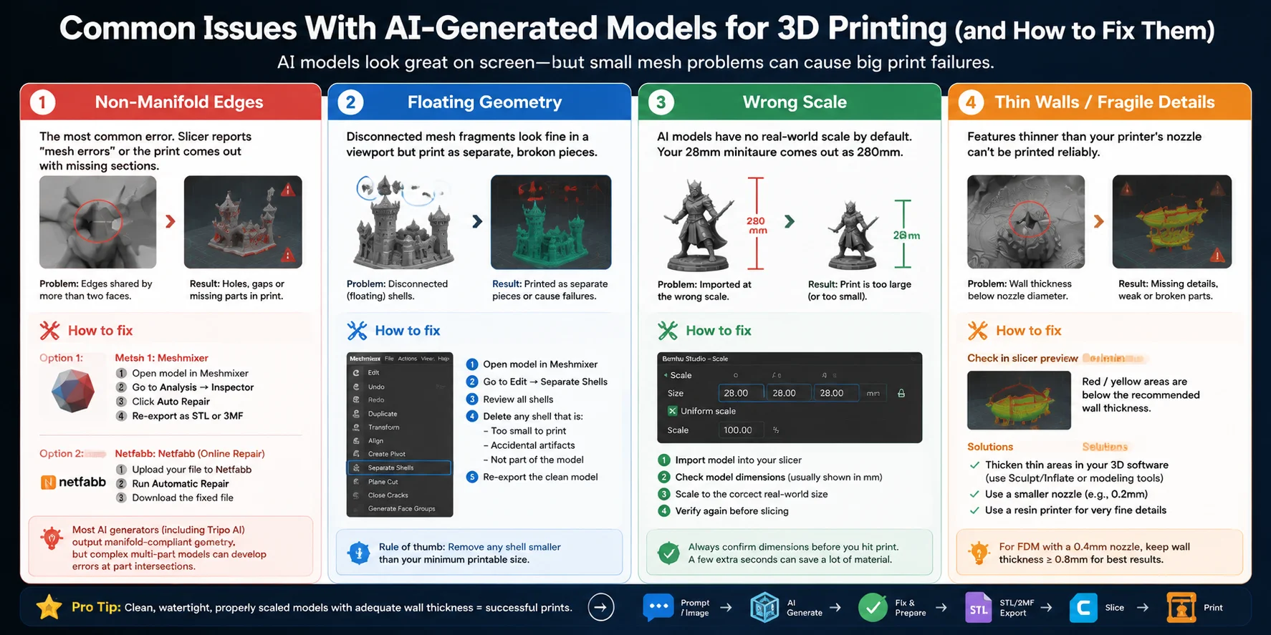Image resolution: width=1271 pixels, height=635 pixels.
Task: Select Close Cracks in Meshmixer menu
Action: (399, 495)
